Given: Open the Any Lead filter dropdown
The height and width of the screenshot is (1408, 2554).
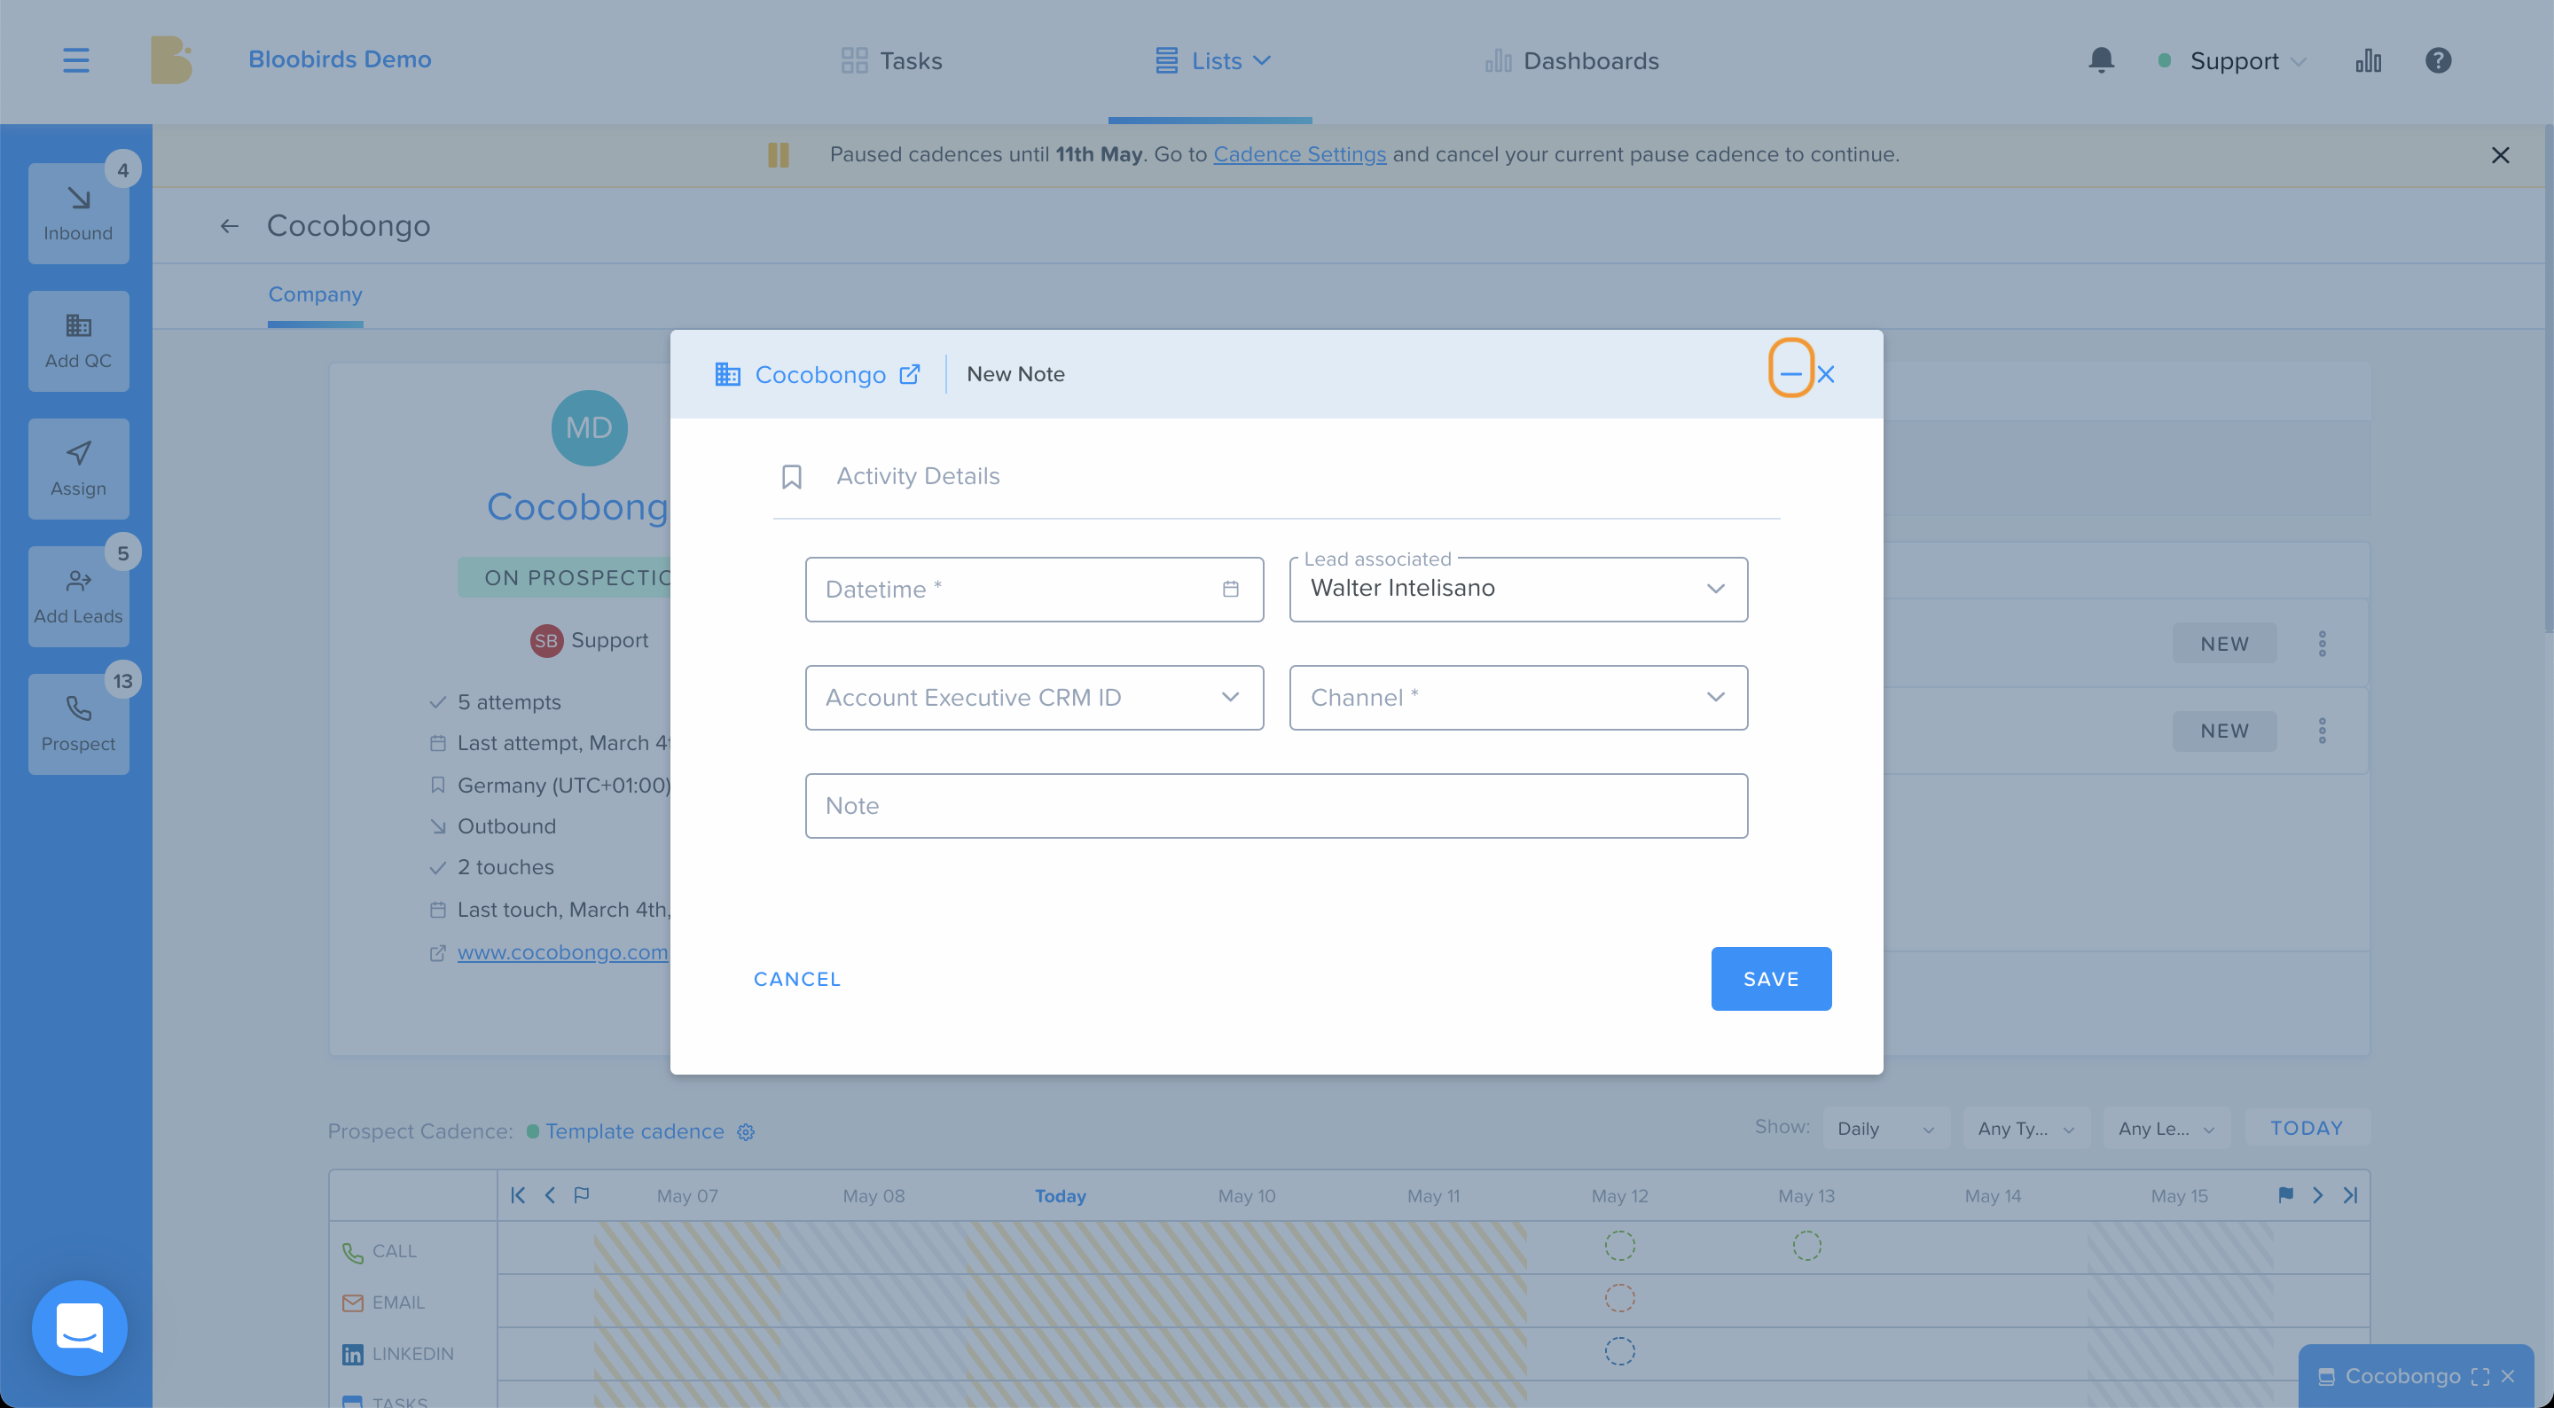Looking at the screenshot, I should (2166, 1129).
